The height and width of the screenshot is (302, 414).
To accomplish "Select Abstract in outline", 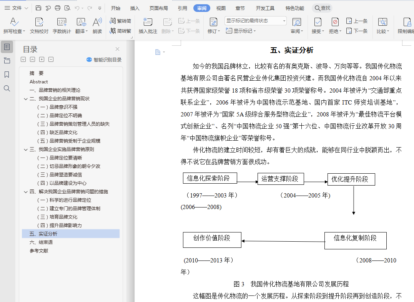I will pyautogui.click(x=38, y=82).
